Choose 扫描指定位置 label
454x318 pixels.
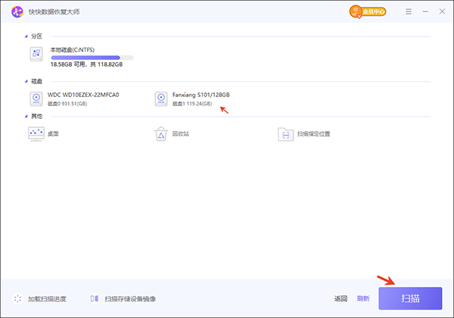[313, 134]
